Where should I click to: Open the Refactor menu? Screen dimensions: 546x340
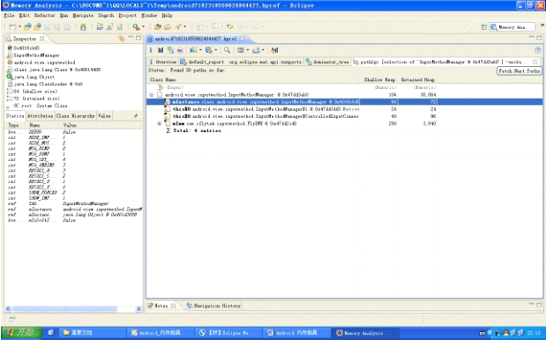[45, 15]
